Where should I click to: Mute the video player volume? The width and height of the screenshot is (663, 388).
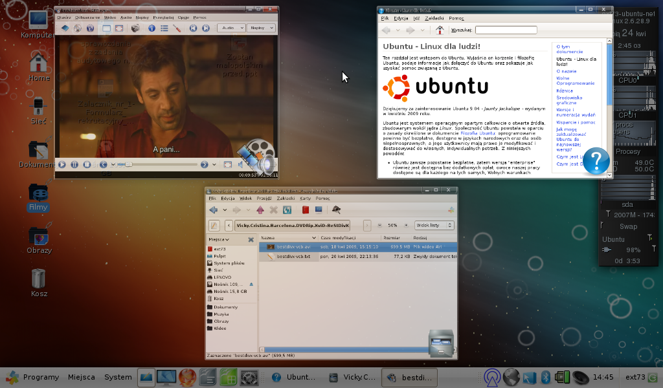coord(240,164)
